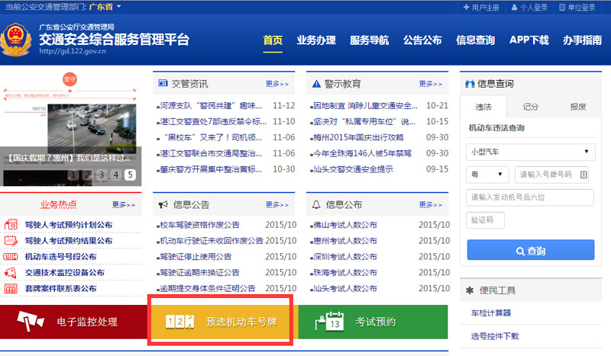Image resolution: width=611 pixels, height=356 pixels.
Task: Click the 考试预约 calendar icon
Action: pos(330,322)
